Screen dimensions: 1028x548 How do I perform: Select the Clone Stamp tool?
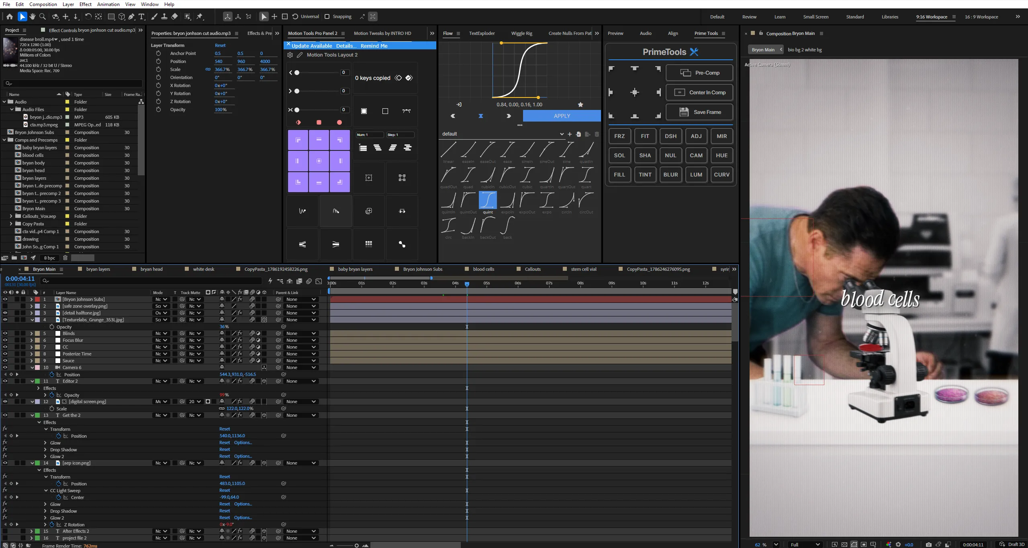[164, 16]
